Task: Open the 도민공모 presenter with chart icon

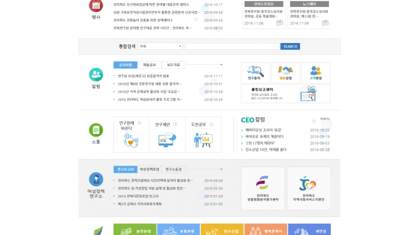Action: tap(203, 140)
